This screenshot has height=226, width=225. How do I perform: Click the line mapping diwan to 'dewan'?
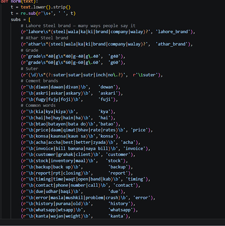(x=70, y=87)
